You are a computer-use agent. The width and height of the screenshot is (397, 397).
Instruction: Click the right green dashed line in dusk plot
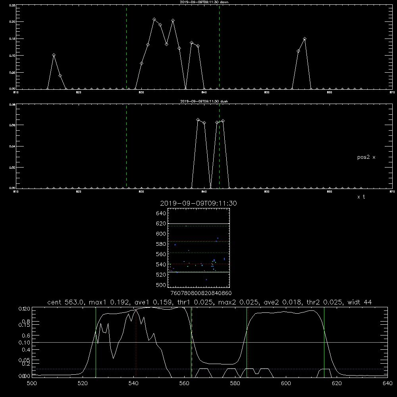219,146
